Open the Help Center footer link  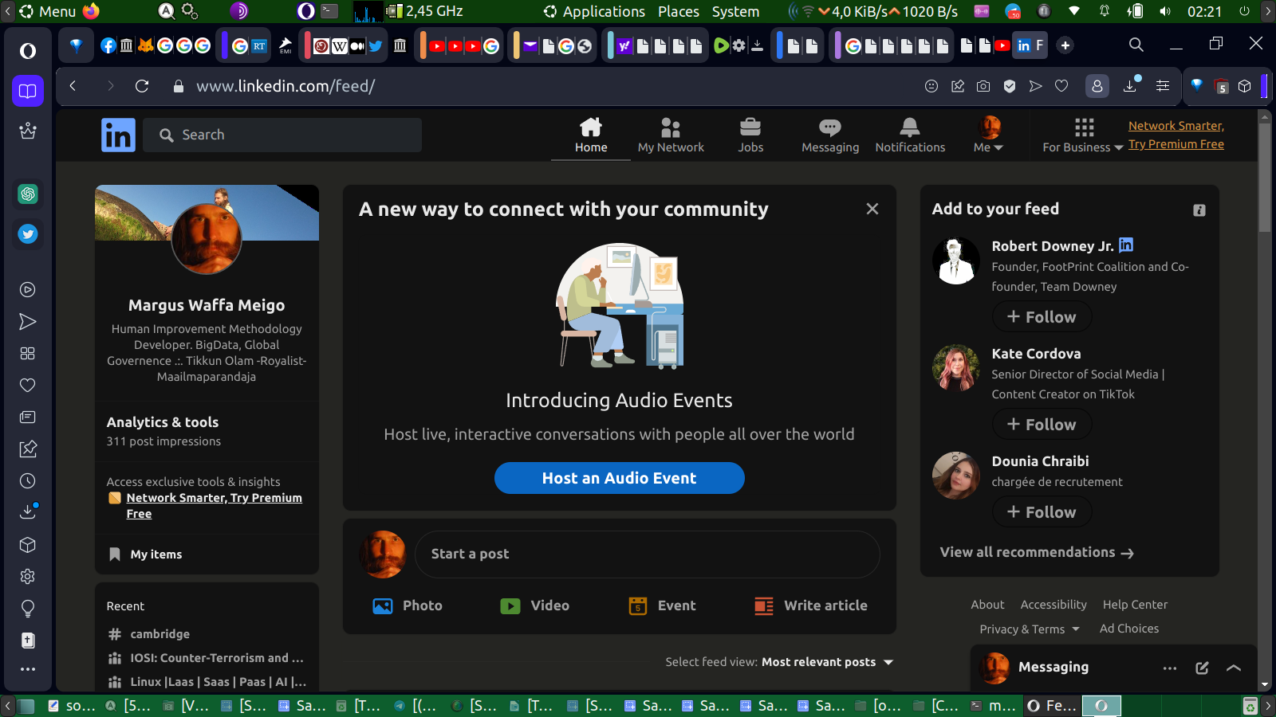(x=1135, y=605)
